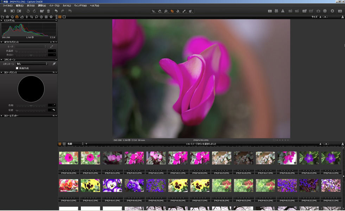This screenshot has width=345, height=211.
Task: Select the skin tone picker eyedropper
Action: (54, 64)
